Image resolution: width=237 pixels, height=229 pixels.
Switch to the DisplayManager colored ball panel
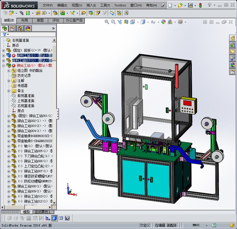click(x=28, y=29)
